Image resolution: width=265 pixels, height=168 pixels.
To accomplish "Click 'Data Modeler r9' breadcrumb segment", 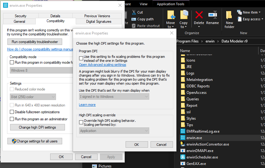I will pos(235,41).
